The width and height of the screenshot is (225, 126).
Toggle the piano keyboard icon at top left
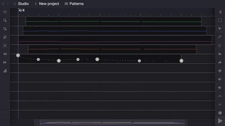tap(5, 12)
